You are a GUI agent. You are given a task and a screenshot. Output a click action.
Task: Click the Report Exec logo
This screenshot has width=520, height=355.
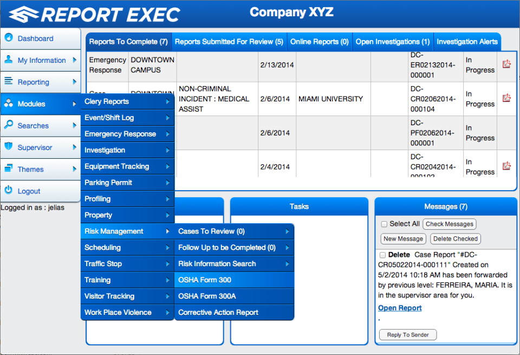tap(94, 14)
